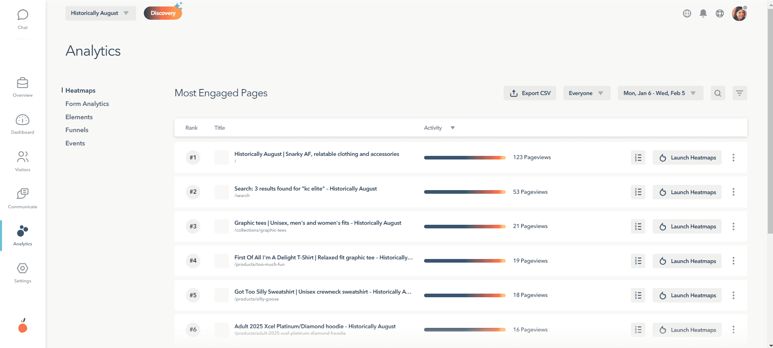Open the Historically August site dropdown

click(x=101, y=13)
